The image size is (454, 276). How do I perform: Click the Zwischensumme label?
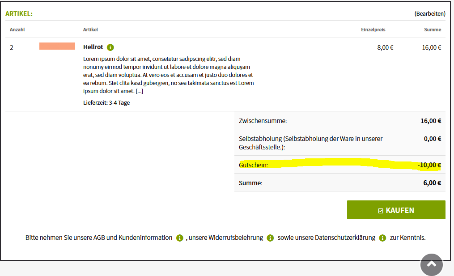pyautogui.click(x=263, y=121)
